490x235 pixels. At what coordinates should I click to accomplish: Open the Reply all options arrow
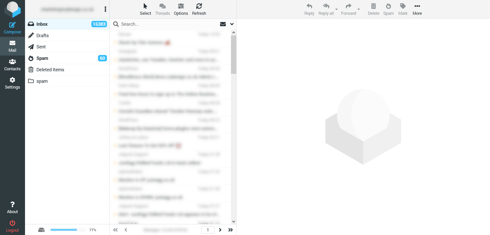[336, 9]
